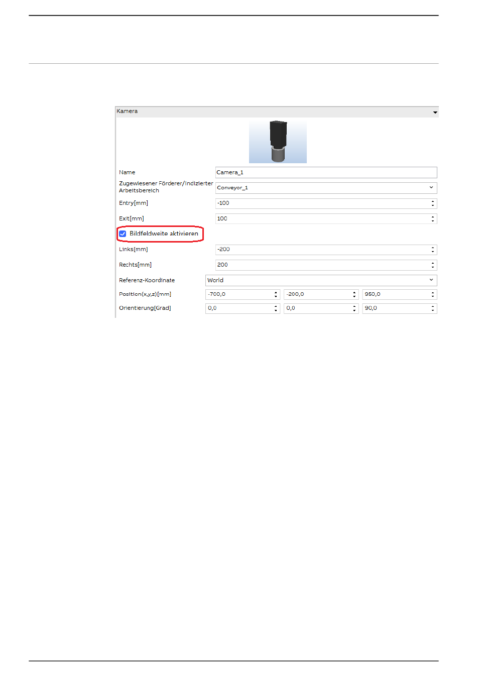The image size is (477, 692).
Task: Adjust Position x spinner arrows
Action: (x=276, y=294)
